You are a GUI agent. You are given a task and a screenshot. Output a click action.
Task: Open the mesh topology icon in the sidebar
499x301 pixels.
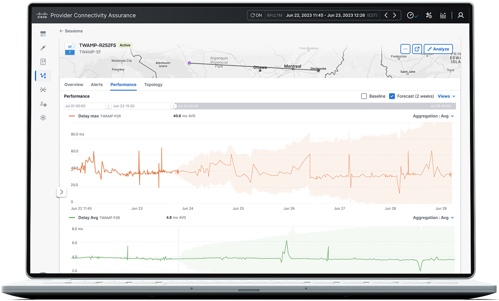pyautogui.click(x=43, y=90)
